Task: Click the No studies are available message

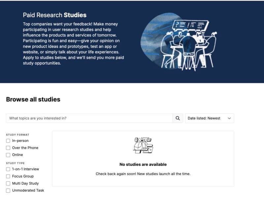Action: click(x=143, y=164)
